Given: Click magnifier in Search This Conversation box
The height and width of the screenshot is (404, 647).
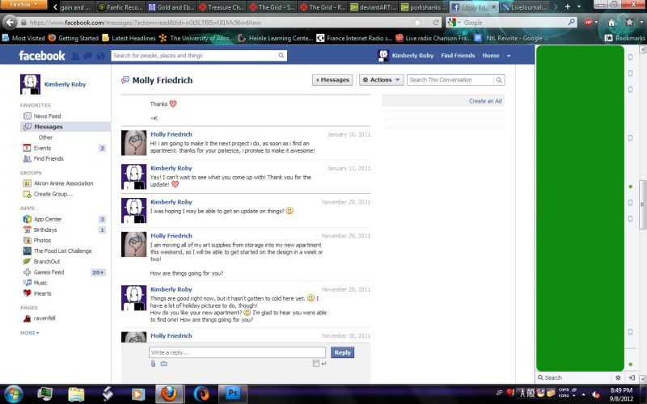Looking at the screenshot, I should tap(499, 80).
